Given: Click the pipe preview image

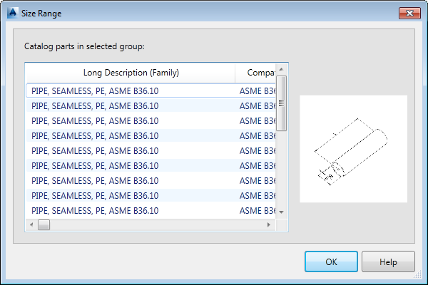Looking at the screenshot, I should [353, 149].
